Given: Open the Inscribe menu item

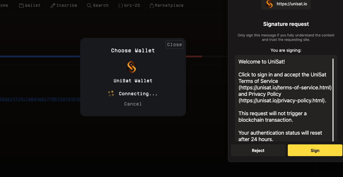Looking at the screenshot, I should [x=64, y=6].
